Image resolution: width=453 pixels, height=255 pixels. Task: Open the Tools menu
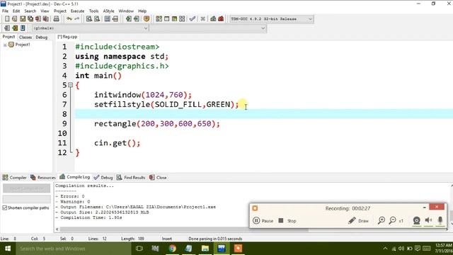[x=93, y=11]
